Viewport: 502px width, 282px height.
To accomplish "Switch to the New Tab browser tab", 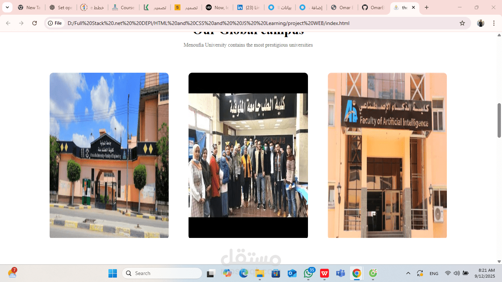I will (29, 7).
